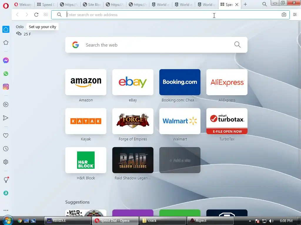Open the Windows Start button
This screenshot has width=301, height=225.
point(7,220)
